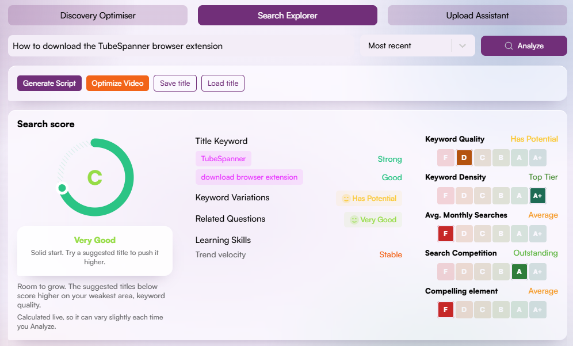Click the Keyword Quality label
Image resolution: width=573 pixels, height=346 pixels.
pos(454,139)
